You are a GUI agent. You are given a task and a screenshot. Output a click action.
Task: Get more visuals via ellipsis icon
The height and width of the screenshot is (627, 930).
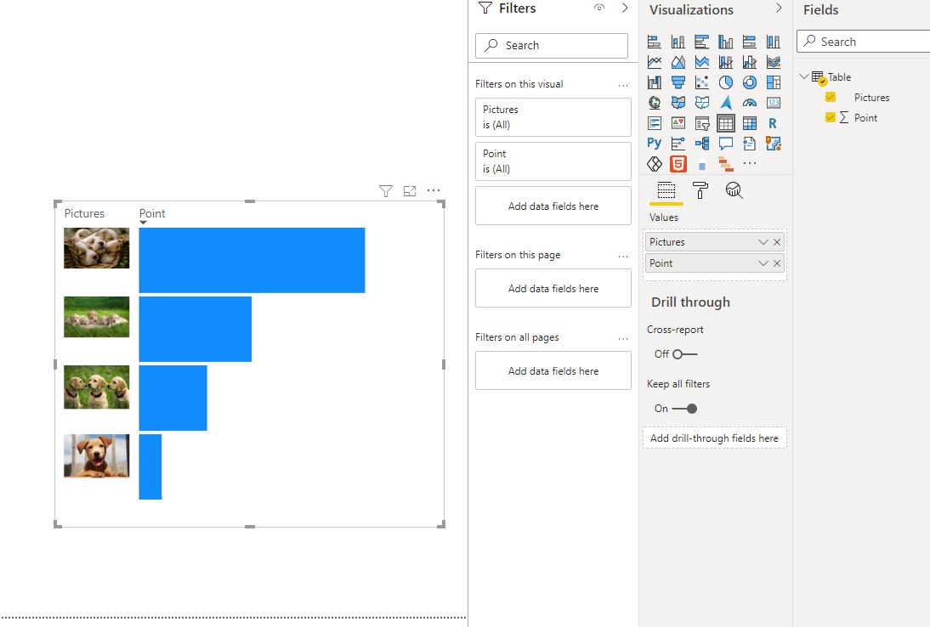click(x=750, y=163)
